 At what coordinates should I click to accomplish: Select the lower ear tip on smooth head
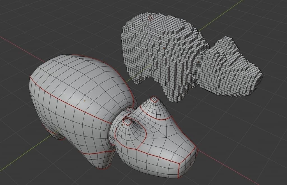click(128, 121)
